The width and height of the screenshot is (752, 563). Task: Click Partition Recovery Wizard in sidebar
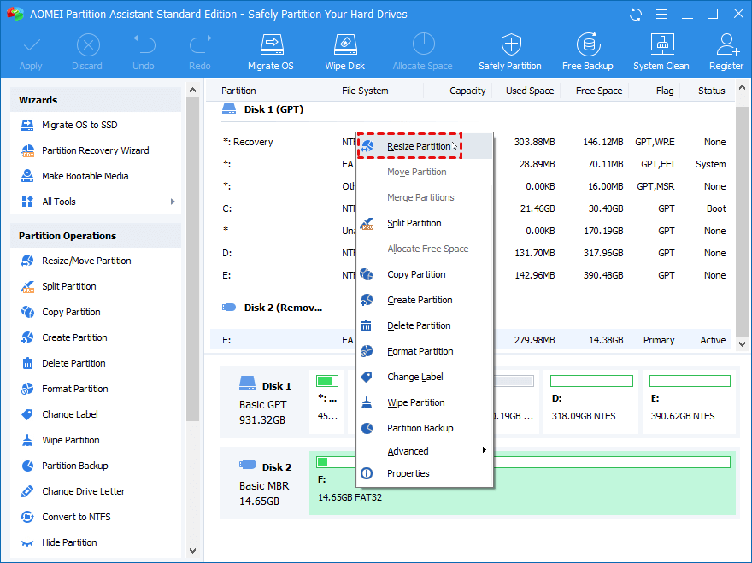(x=95, y=150)
